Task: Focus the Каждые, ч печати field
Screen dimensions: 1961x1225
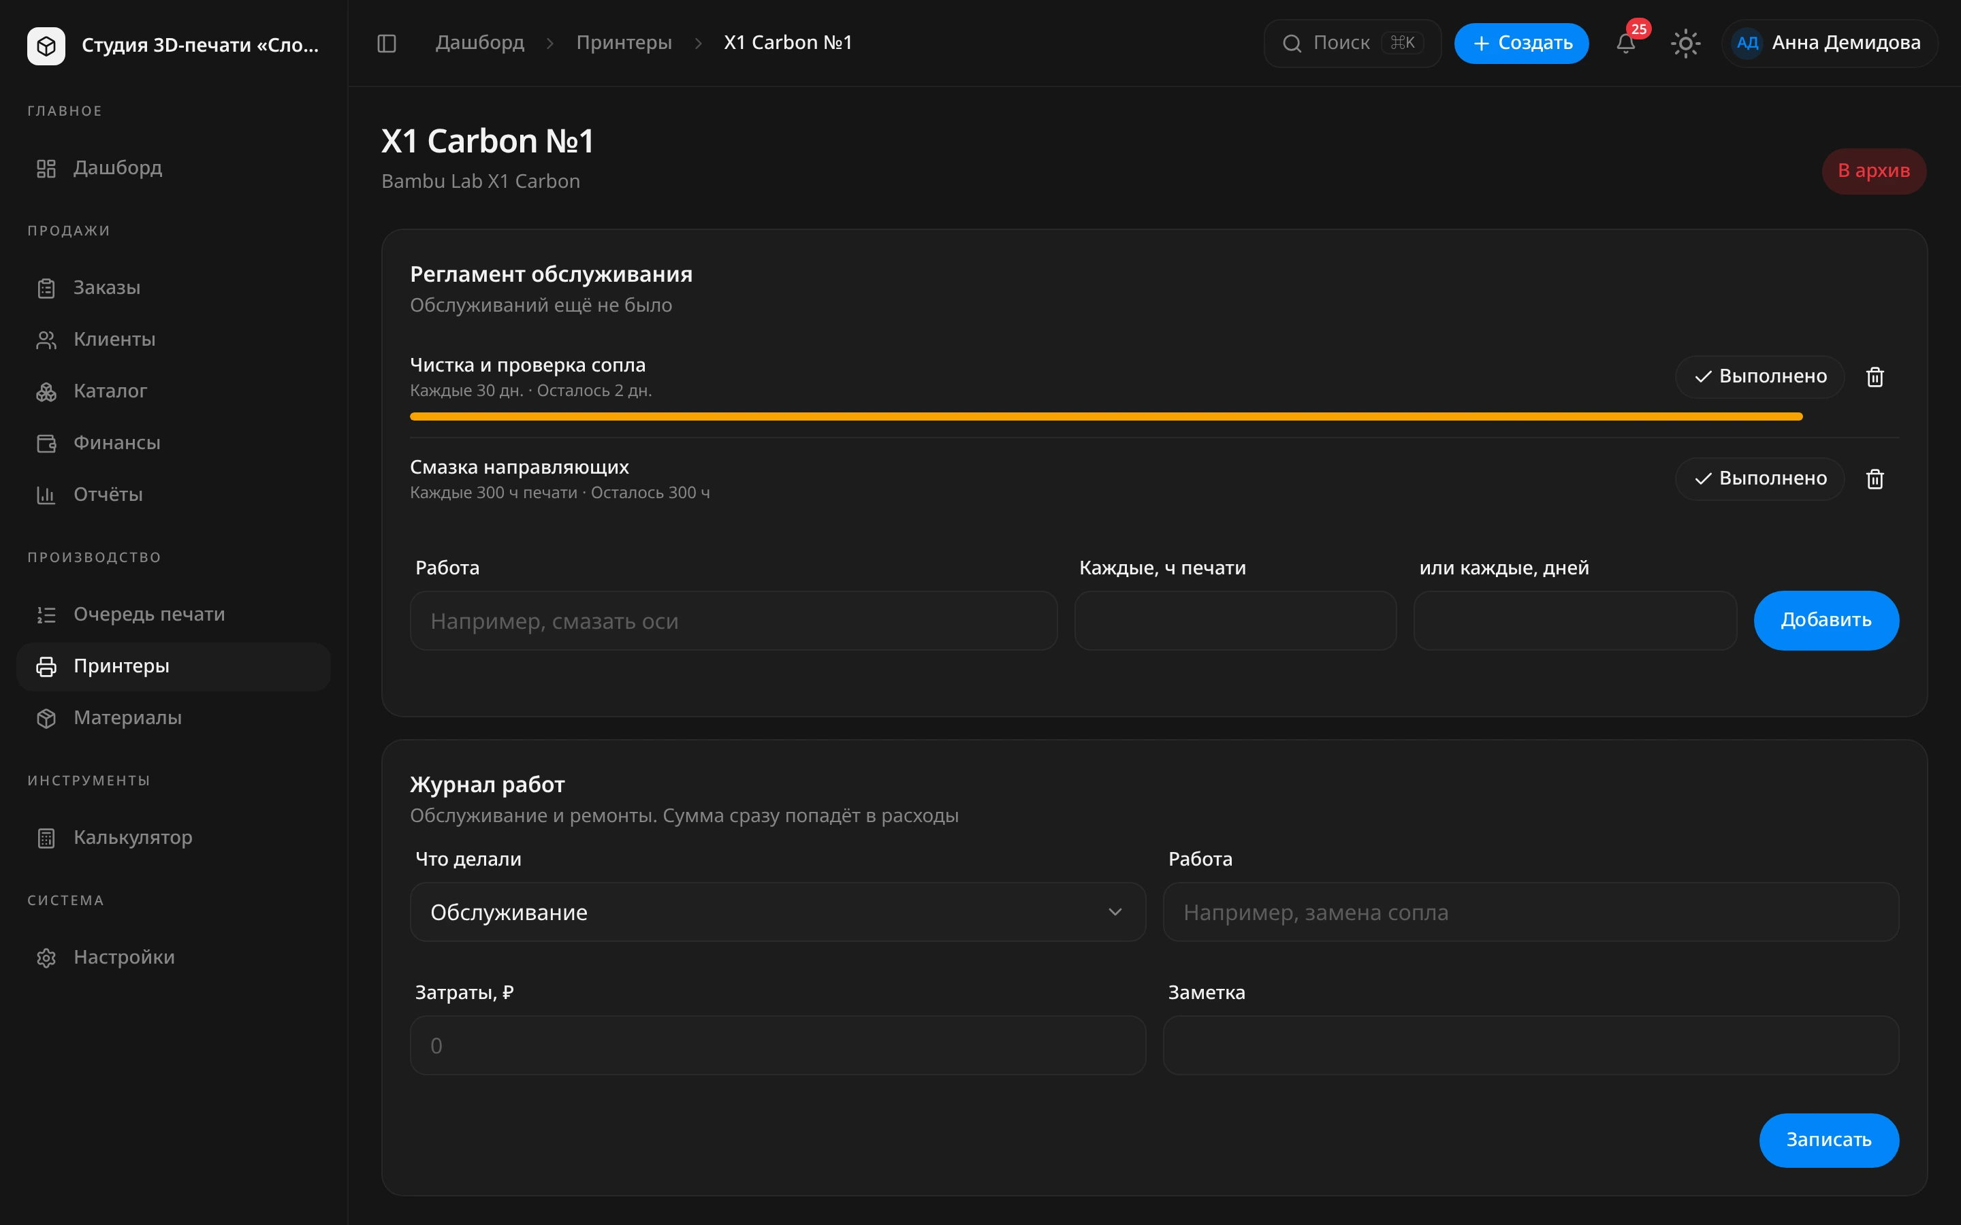Action: coord(1235,621)
